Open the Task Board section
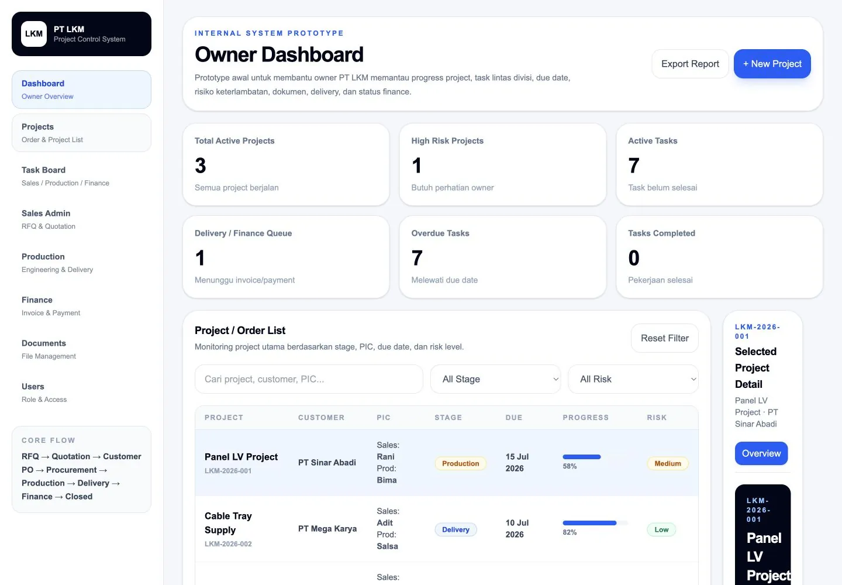842x585 pixels. (x=81, y=176)
